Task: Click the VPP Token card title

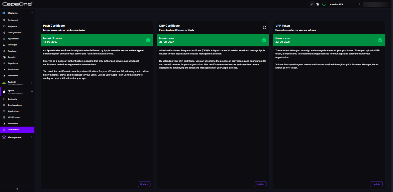Action: (283, 26)
